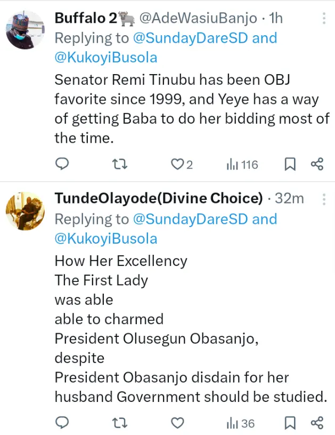Viewport: 335px width, 435px height.
Task: Open TundeOlayode's profile avatar
Action: [25, 211]
